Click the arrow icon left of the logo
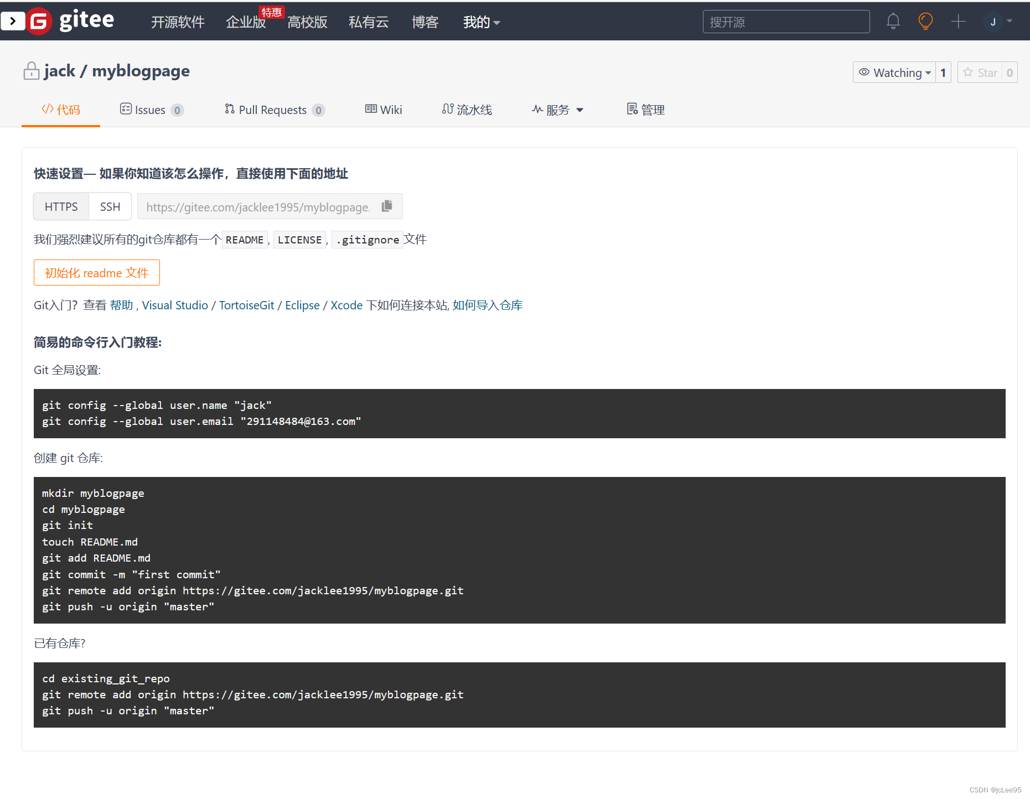 (x=12, y=21)
